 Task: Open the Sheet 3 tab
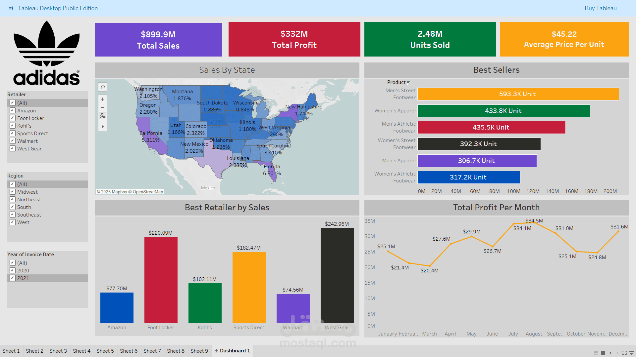tap(58, 351)
